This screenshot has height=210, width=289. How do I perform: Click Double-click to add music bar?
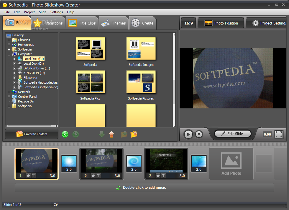[144, 188]
